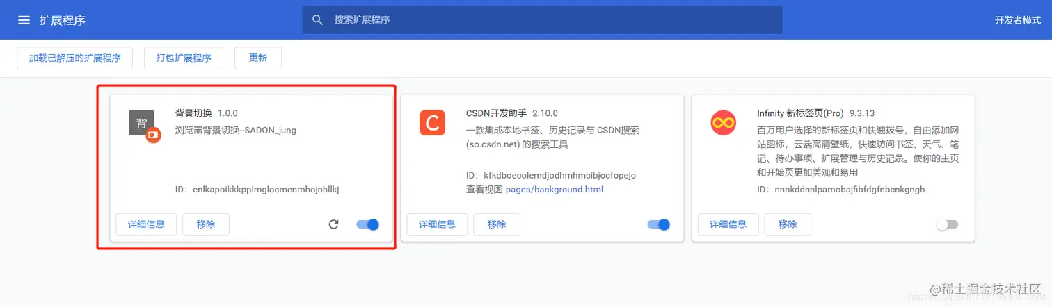Image resolution: width=1052 pixels, height=307 pixels.
Task: Open 详细信息 for CSDN开发助手
Action: (437, 224)
